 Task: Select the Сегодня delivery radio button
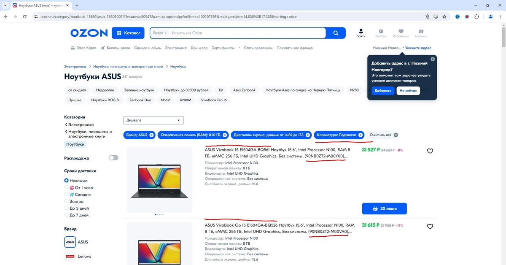pos(66,195)
